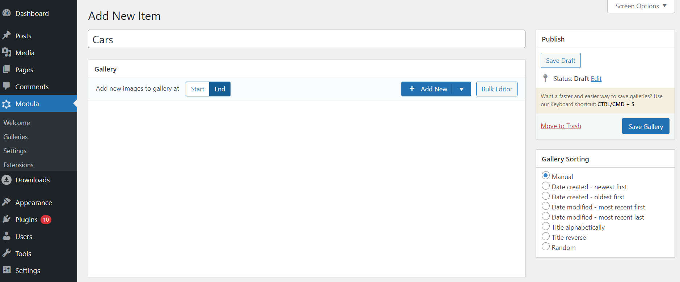Select the Random sorting option
The width and height of the screenshot is (680, 282).
tap(546, 247)
